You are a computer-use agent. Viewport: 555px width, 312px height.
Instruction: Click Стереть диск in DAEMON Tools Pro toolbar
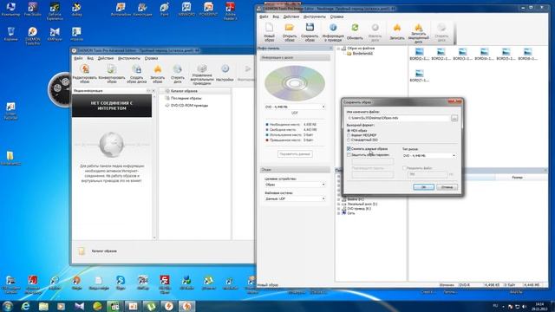pyautogui.click(x=177, y=74)
